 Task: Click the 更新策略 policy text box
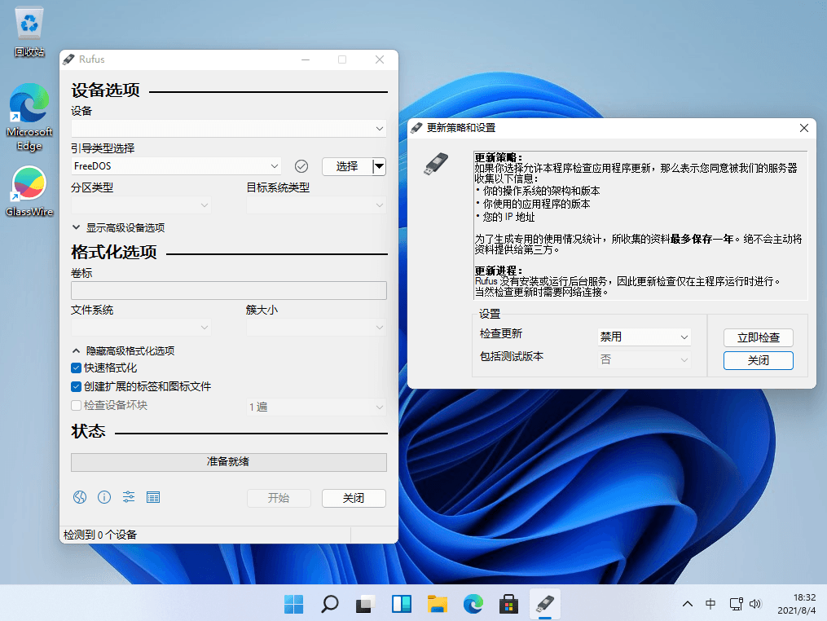point(640,226)
